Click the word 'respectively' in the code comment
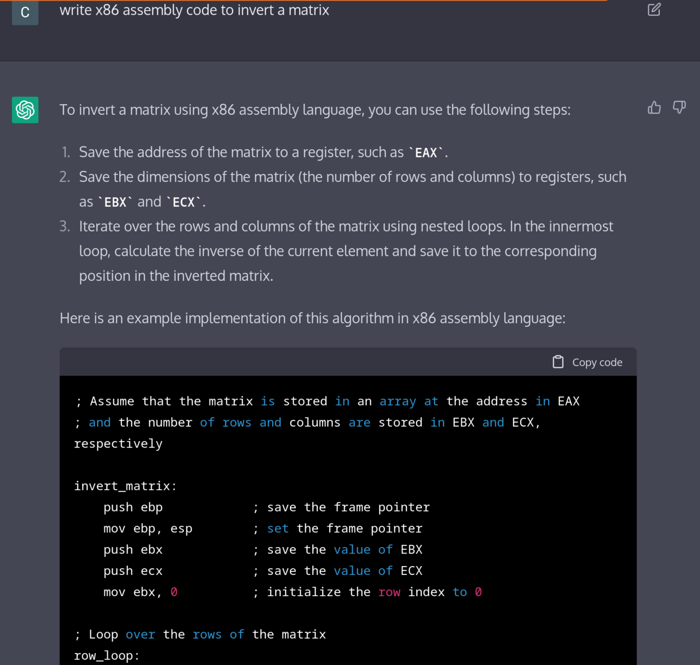 (118, 444)
